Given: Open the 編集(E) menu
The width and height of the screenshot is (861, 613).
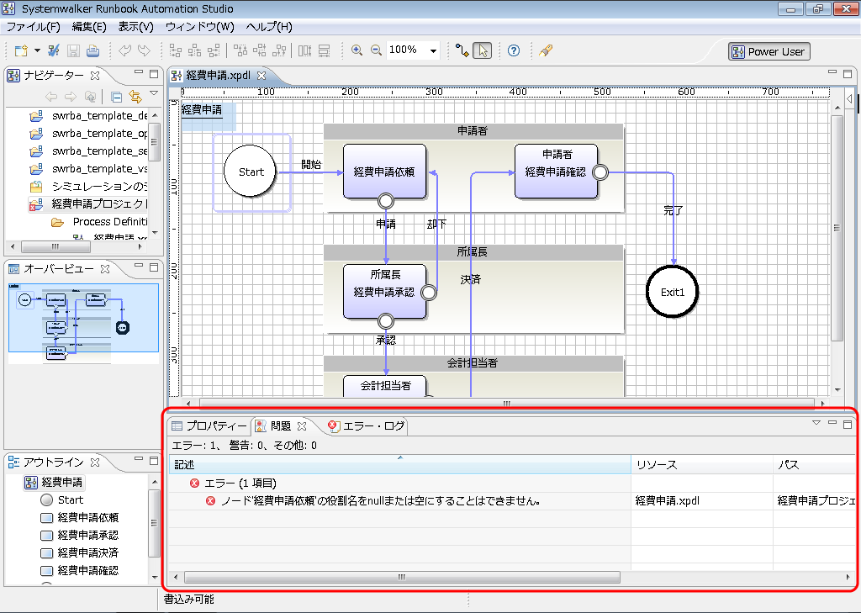Looking at the screenshot, I should 89,27.
